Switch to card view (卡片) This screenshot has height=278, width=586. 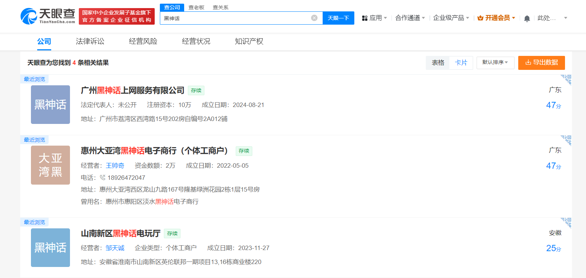[461, 63]
